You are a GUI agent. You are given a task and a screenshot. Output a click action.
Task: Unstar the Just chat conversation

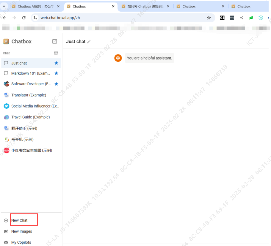click(x=56, y=63)
